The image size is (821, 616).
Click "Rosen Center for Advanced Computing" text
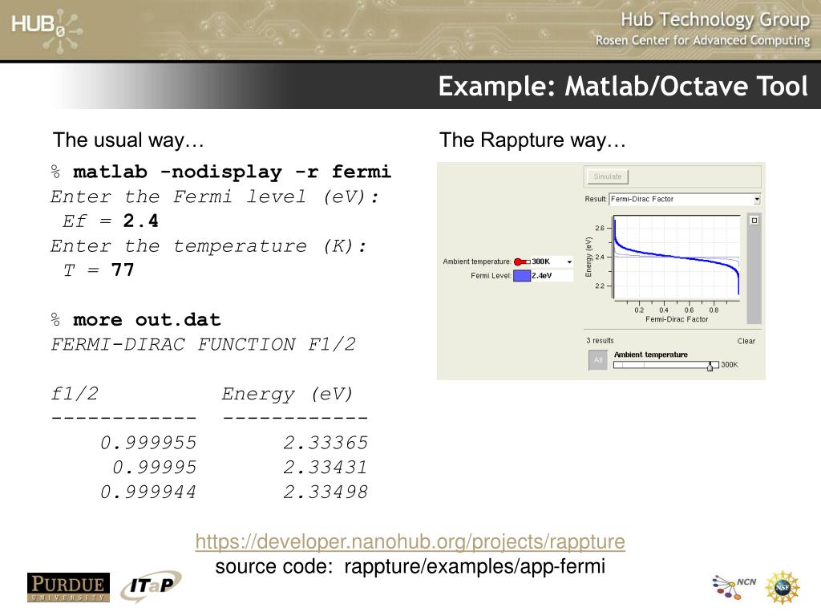[702, 40]
